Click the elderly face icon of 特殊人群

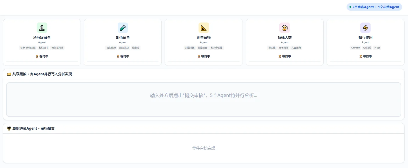click(285, 28)
